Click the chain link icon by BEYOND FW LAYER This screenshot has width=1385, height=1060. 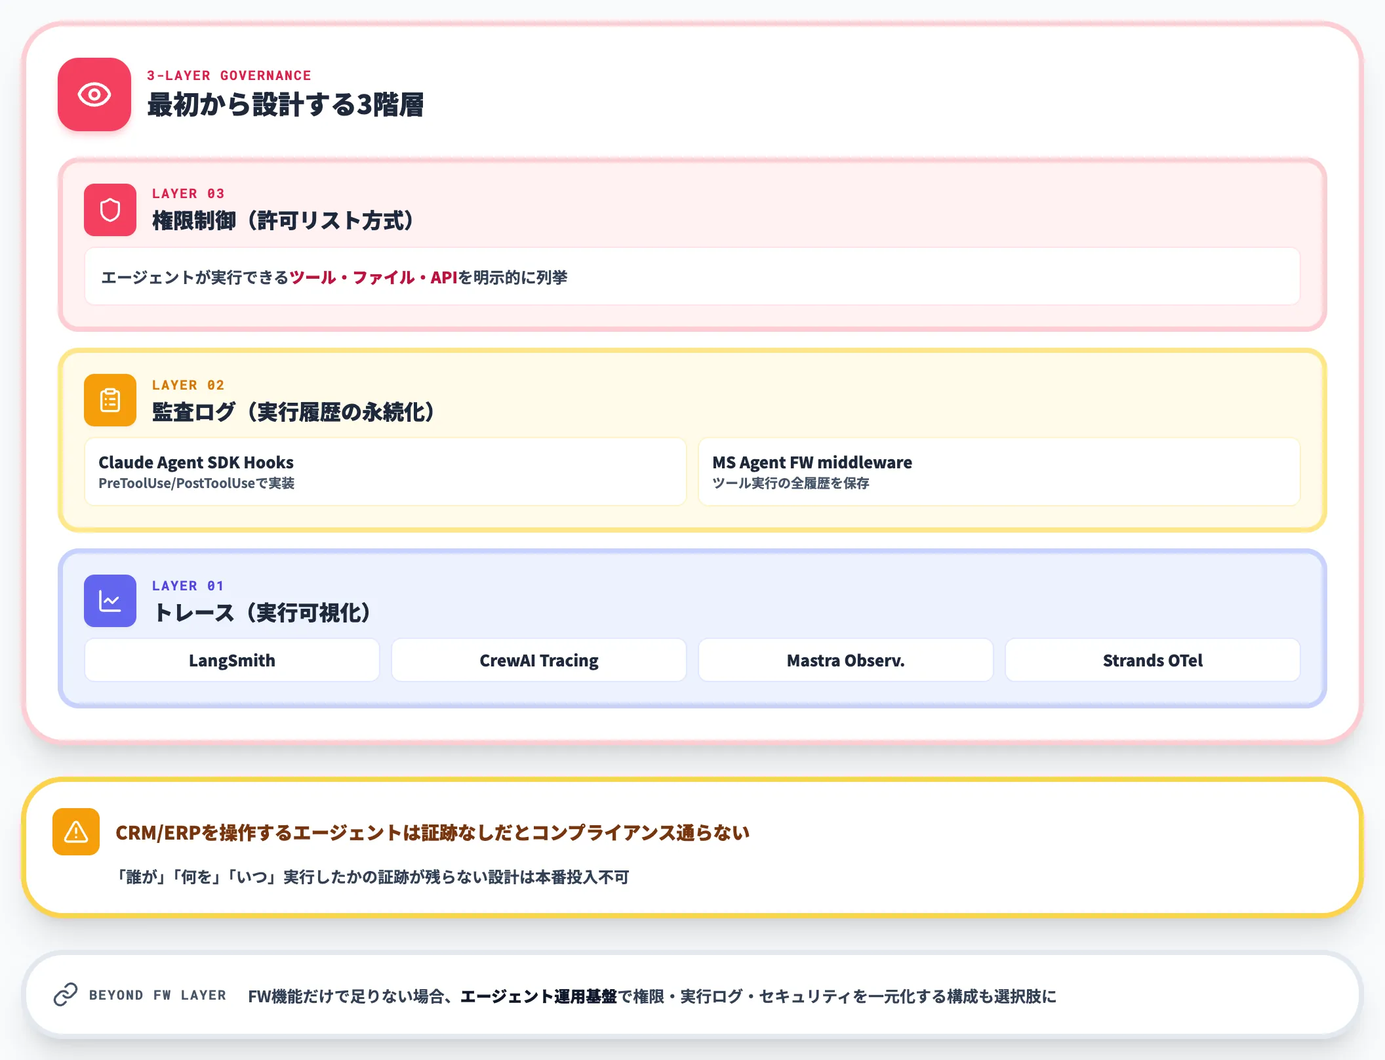tap(66, 994)
